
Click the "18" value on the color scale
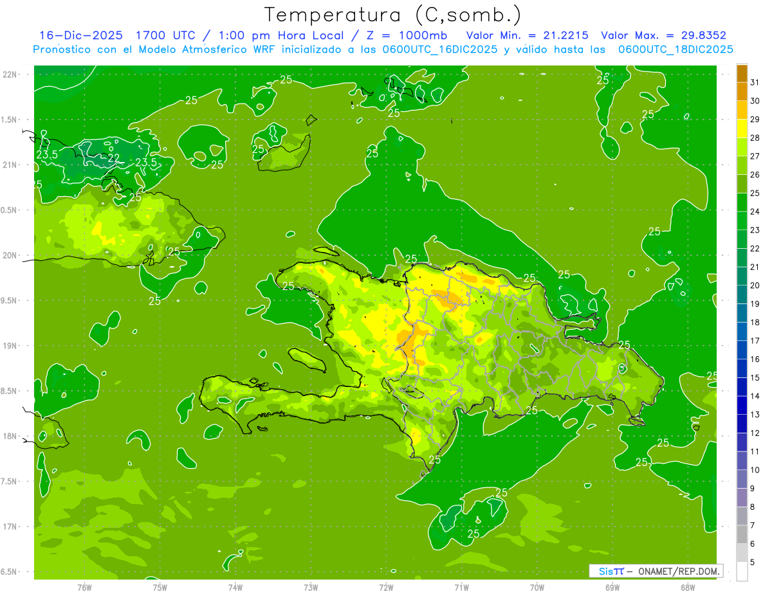(x=755, y=322)
